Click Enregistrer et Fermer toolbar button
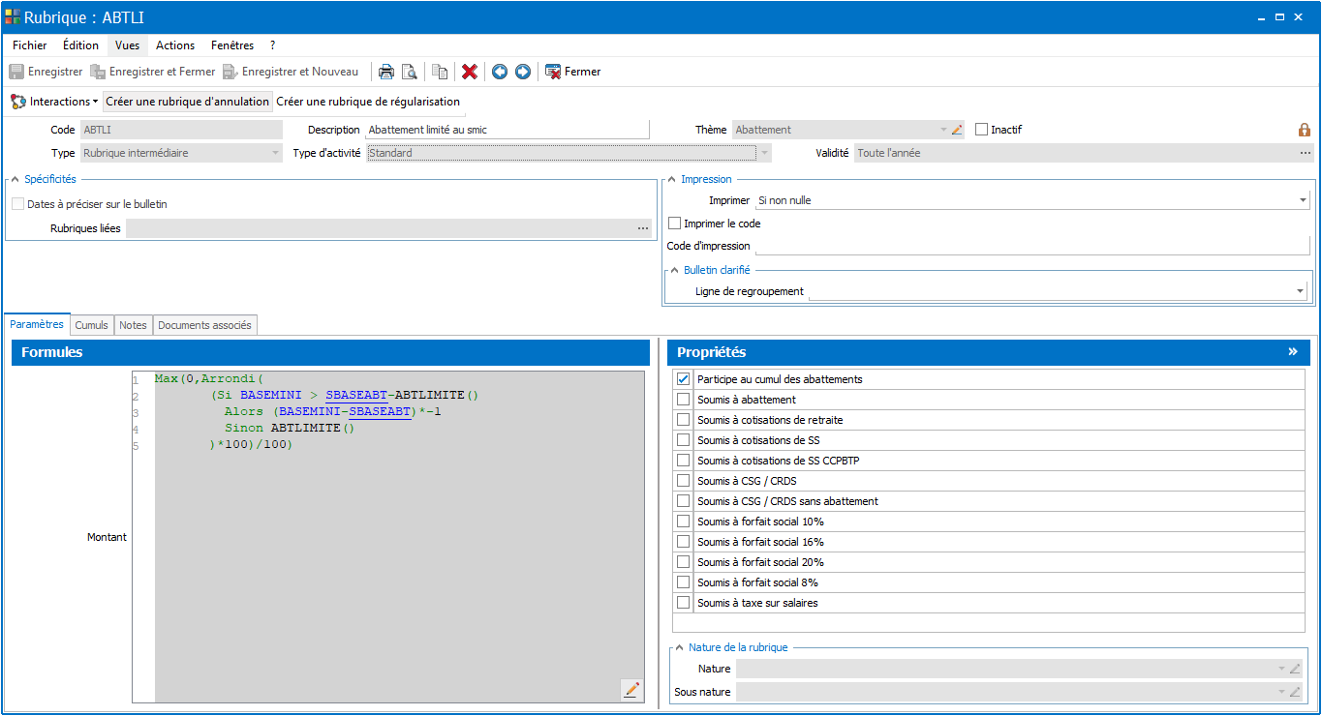1322x716 pixels. point(153,72)
